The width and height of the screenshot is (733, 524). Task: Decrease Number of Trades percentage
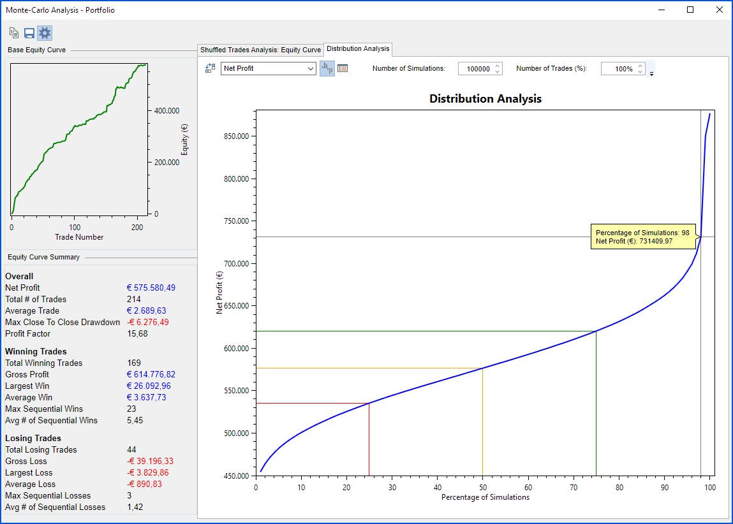point(640,71)
